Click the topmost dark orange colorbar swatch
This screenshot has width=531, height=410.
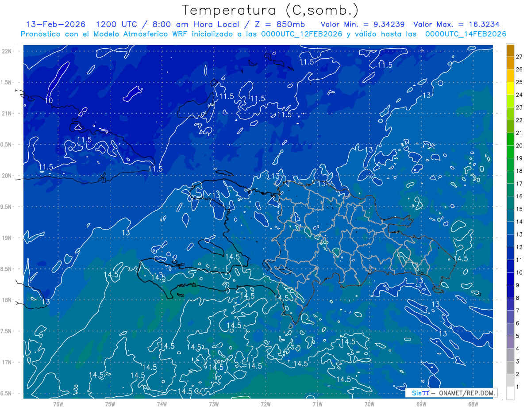[x=510, y=50]
